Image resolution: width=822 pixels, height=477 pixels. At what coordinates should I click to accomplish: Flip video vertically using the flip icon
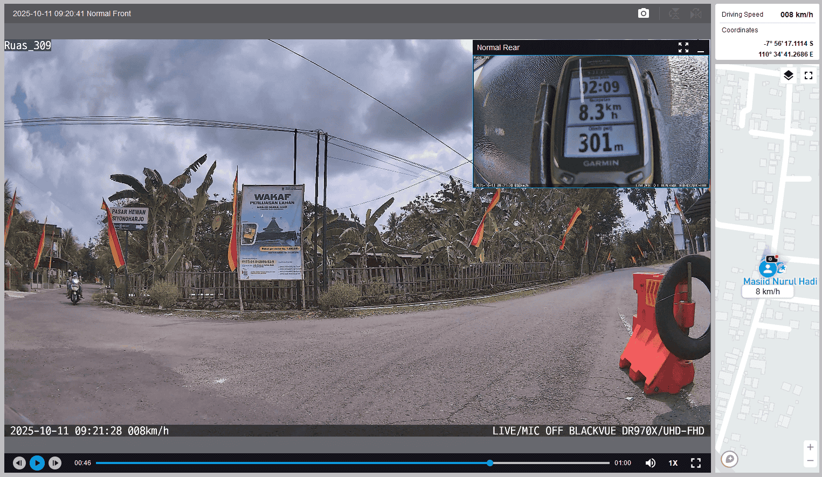click(x=674, y=13)
